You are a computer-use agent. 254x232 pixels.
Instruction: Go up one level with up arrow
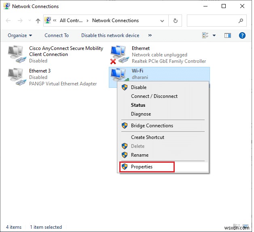pos(38,21)
